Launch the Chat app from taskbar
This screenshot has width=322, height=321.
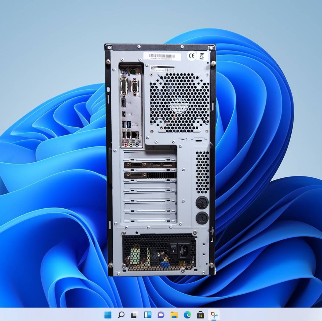(x=161, y=315)
